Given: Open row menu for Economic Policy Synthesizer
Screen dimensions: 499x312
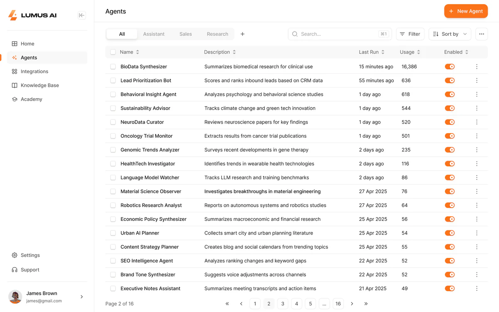Looking at the screenshot, I should point(477,219).
